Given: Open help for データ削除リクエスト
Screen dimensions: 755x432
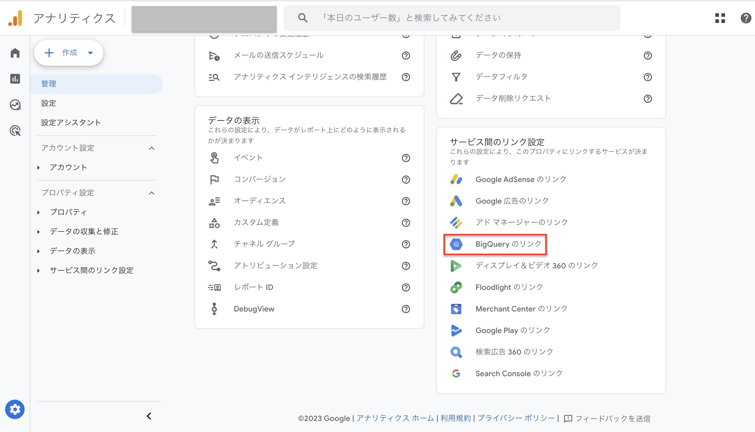Looking at the screenshot, I should coord(648,98).
